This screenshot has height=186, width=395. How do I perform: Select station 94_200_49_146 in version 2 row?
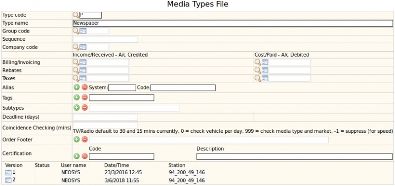tap(187, 181)
